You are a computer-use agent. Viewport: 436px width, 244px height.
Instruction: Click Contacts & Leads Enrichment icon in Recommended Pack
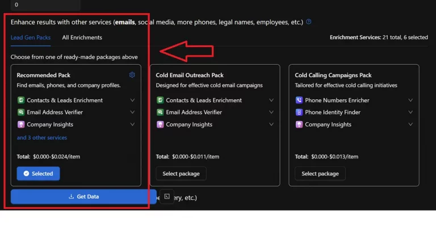(21, 100)
